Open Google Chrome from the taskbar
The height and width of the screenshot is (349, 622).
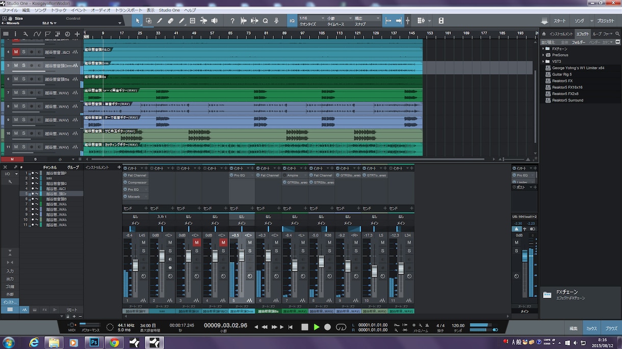[x=114, y=342]
